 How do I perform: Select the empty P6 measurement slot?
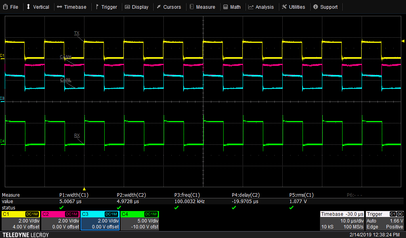(x=354, y=195)
